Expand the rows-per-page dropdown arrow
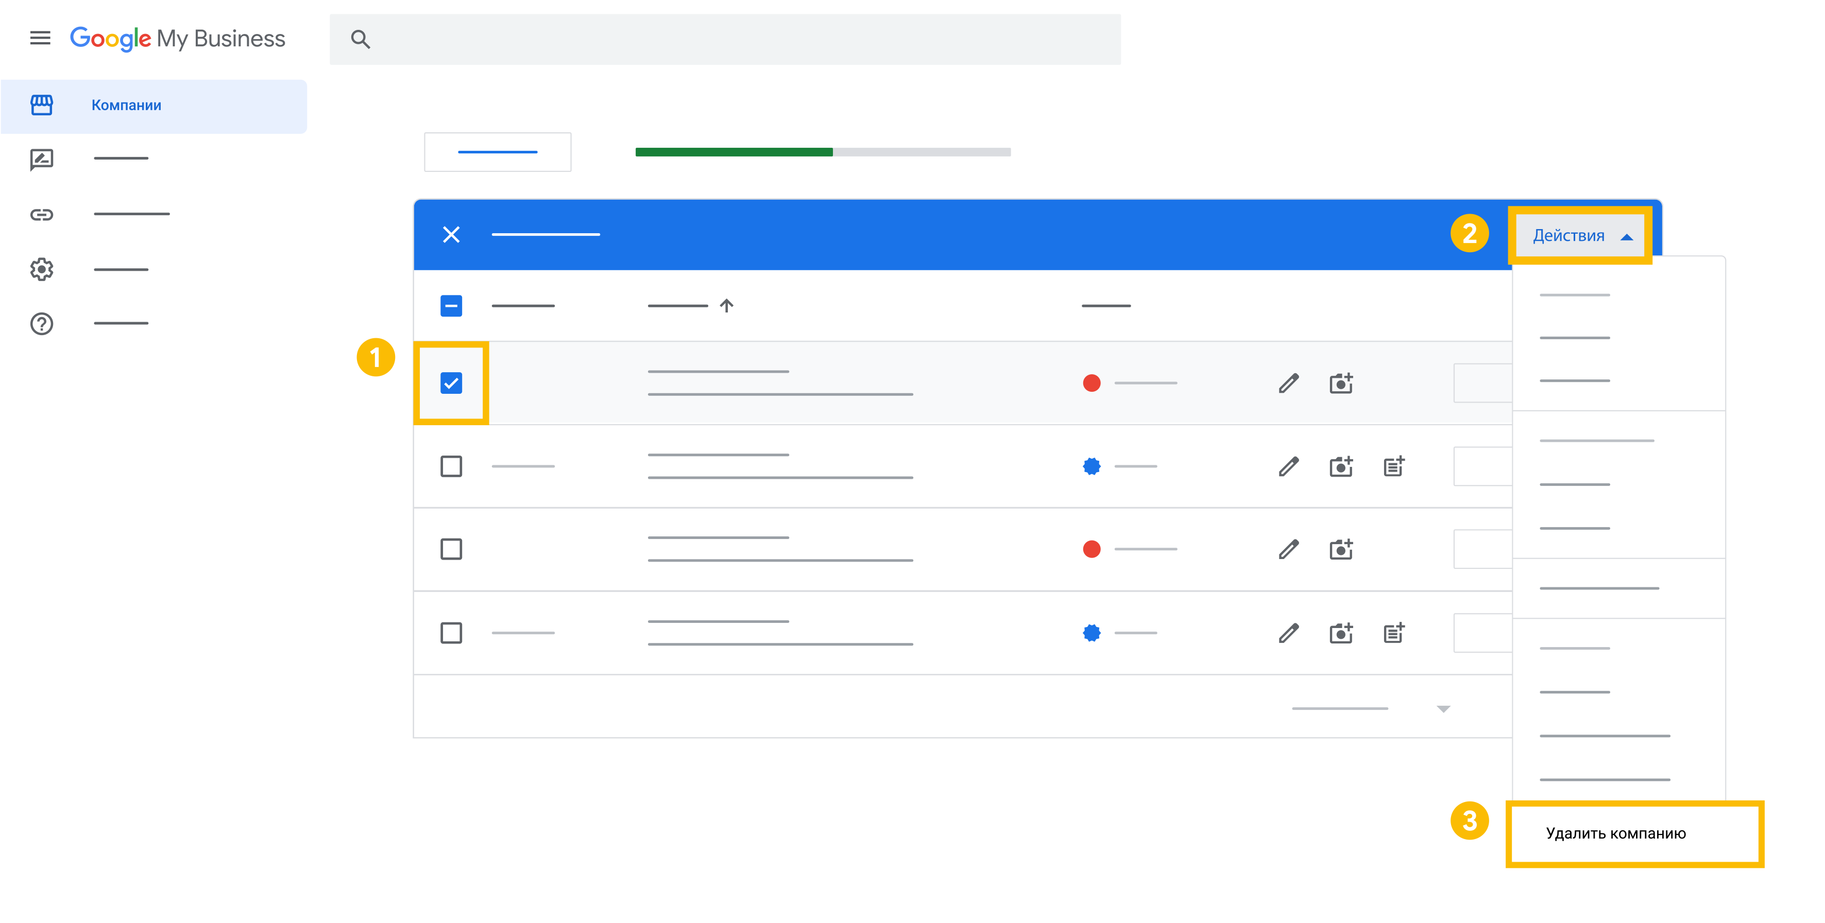Screen dimensions: 1825x923 point(1443,708)
